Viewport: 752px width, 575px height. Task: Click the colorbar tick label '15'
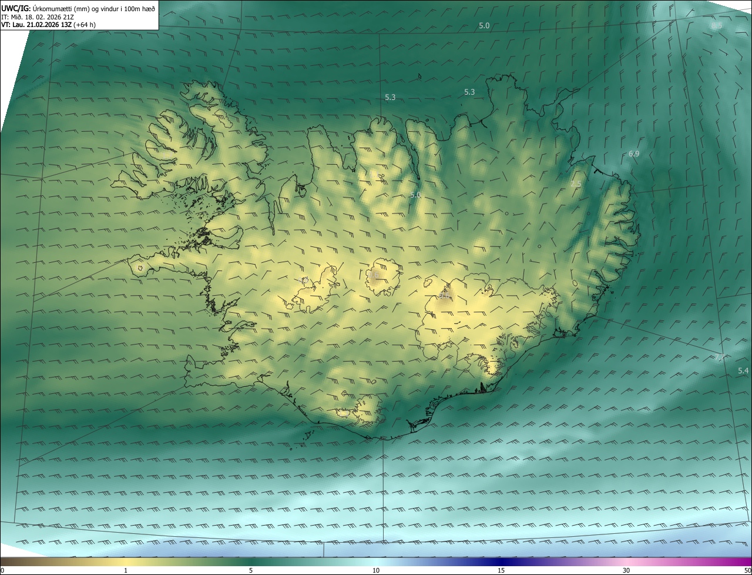501,570
